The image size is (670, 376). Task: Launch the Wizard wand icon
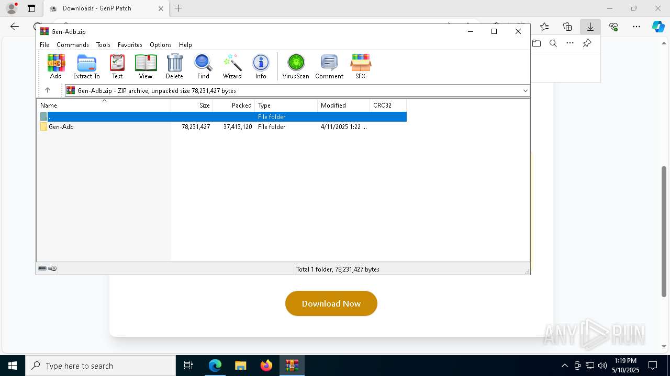coord(232,66)
